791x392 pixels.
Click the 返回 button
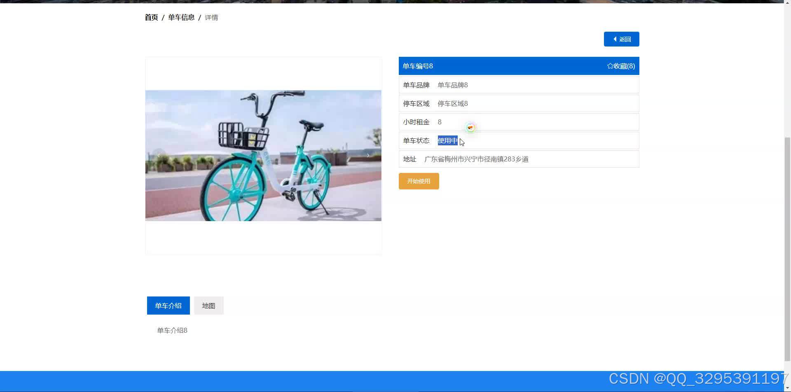[621, 39]
